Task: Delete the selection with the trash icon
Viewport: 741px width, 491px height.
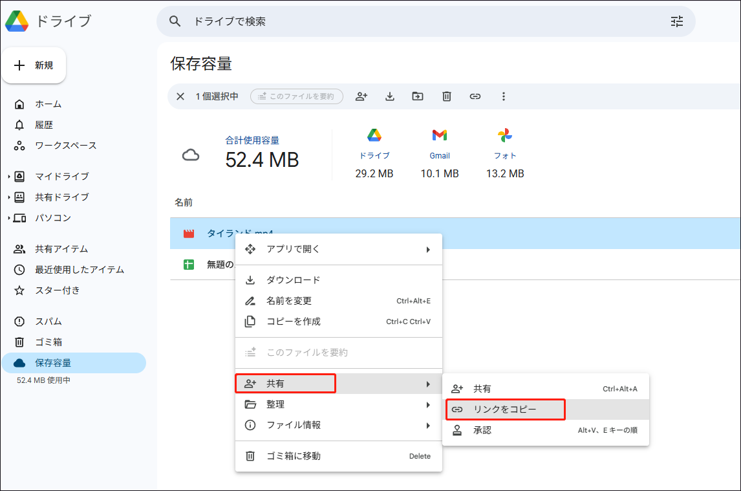Action: click(446, 96)
